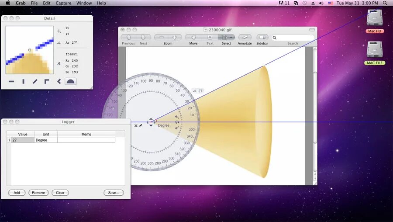Pin the protractor with the pushpin icon
This screenshot has width=393, height=222.
[x=141, y=125]
